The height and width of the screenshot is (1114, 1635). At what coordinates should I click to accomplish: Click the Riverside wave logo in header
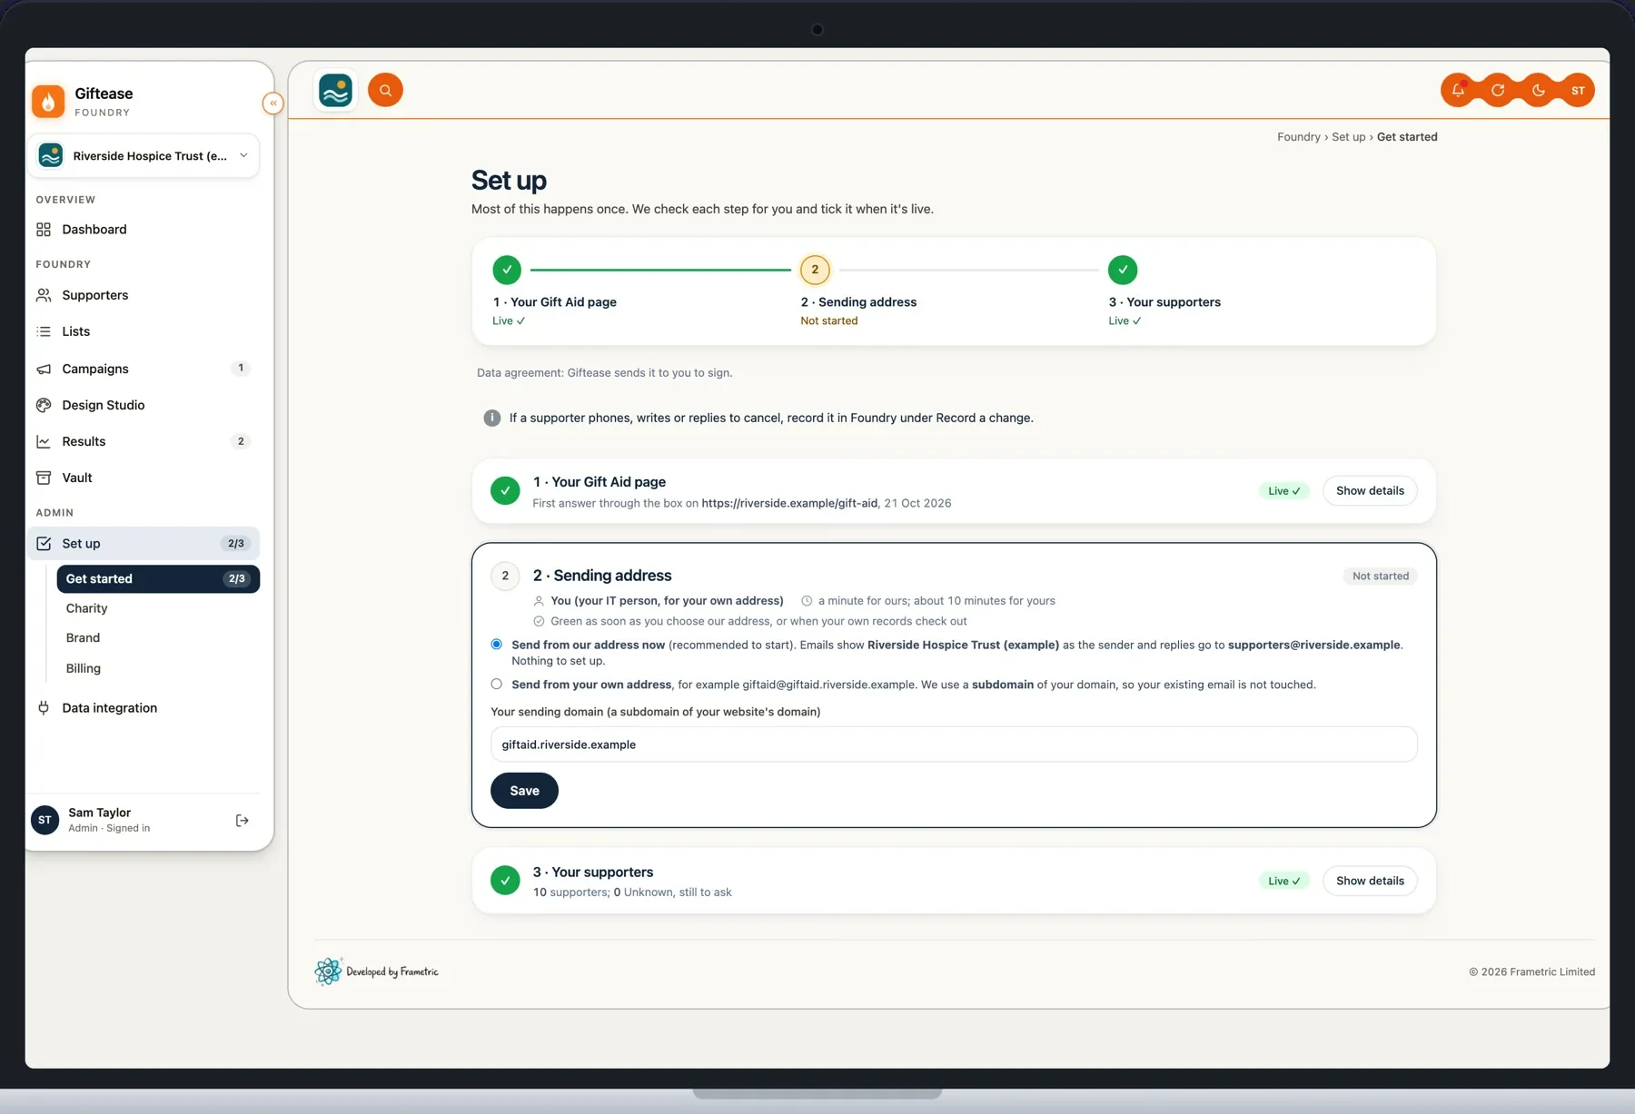[x=336, y=90]
